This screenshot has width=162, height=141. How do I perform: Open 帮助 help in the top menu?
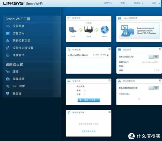coord(123,3)
